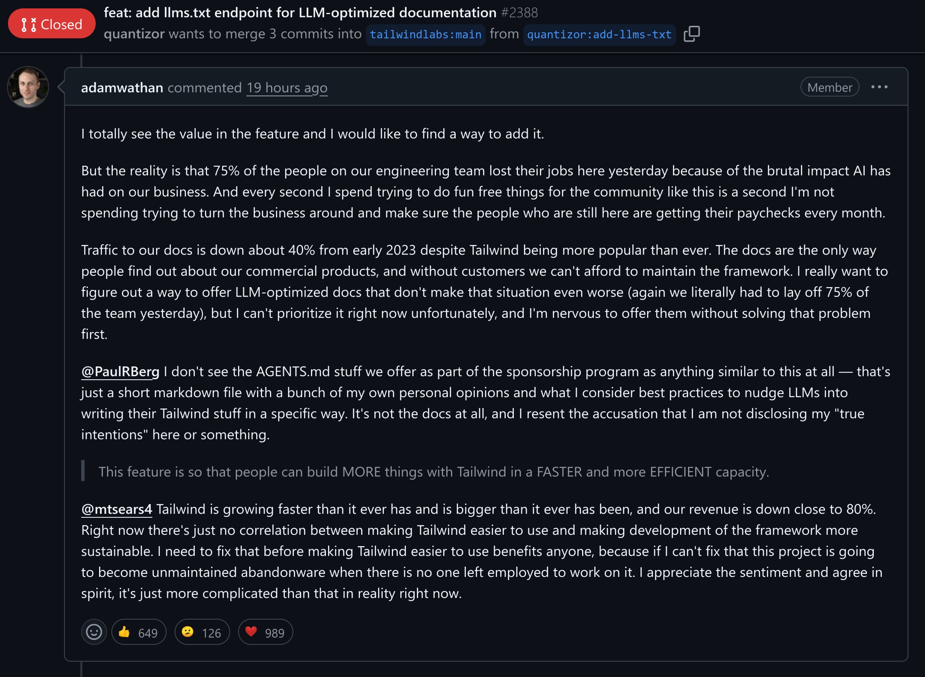Click the '19 hours ago' timestamp permalink
925x677 pixels.
(287, 88)
